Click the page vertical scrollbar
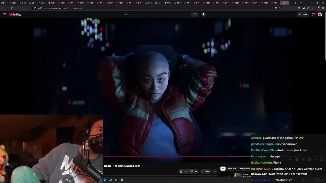The width and height of the screenshot is (326, 183). tap(325, 36)
